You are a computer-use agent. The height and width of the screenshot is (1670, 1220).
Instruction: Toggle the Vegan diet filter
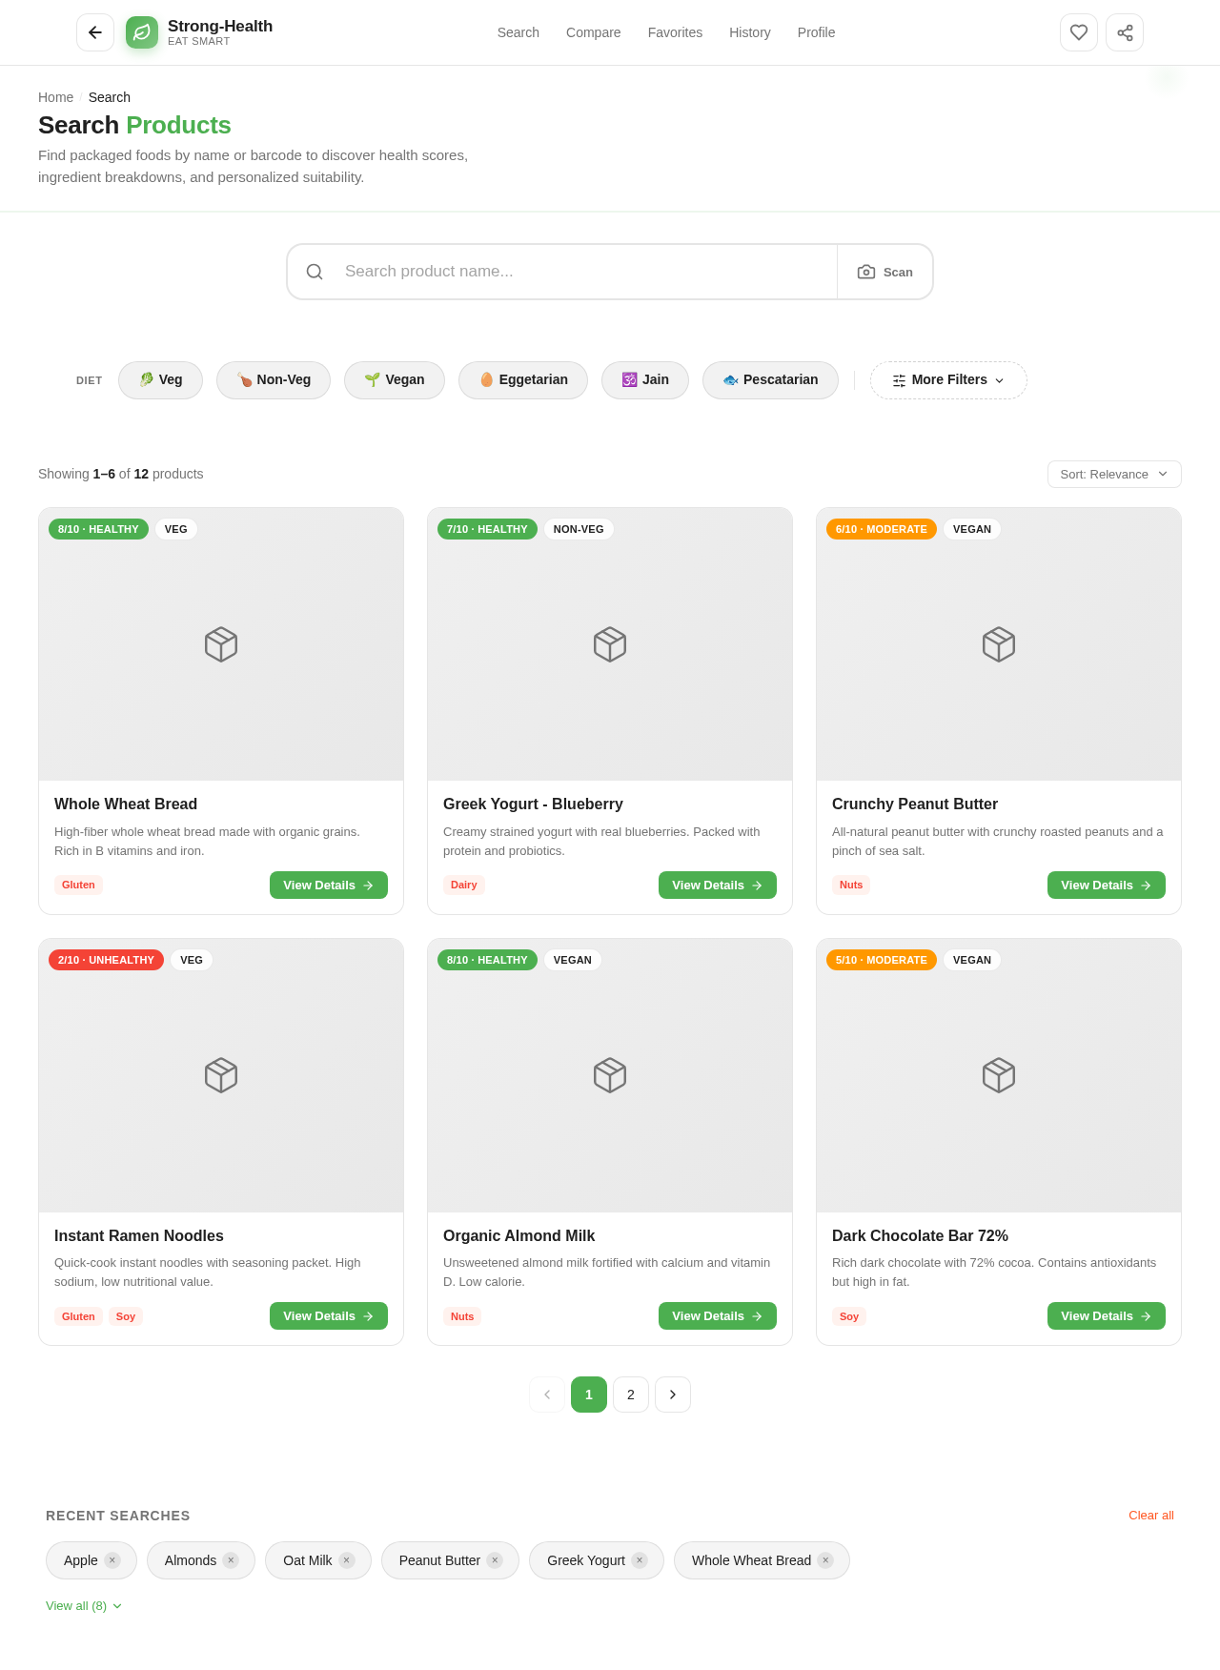tap(395, 380)
